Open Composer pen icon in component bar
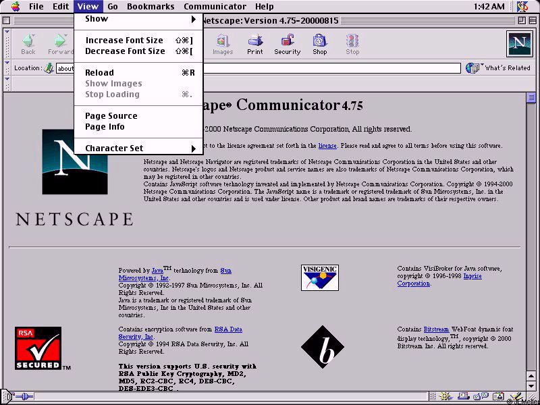The width and height of the screenshot is (540, 405). [516, 396]
